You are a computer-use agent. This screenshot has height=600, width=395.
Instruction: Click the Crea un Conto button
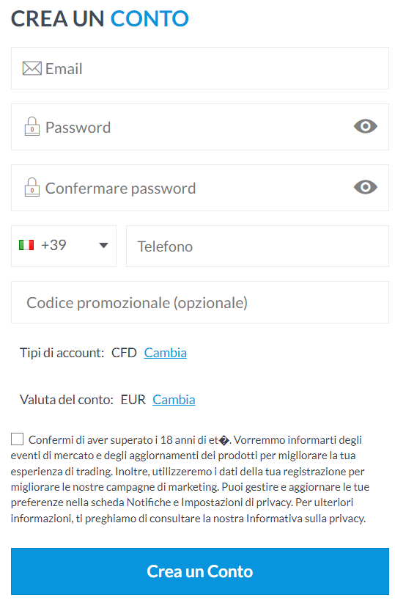[x=200, y=571]
